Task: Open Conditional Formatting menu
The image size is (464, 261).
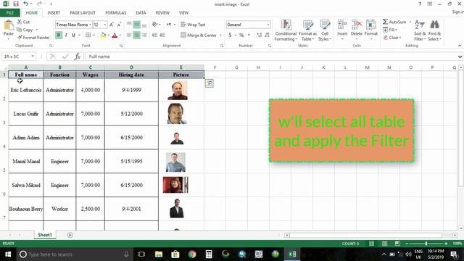Action: pos(286,30)
